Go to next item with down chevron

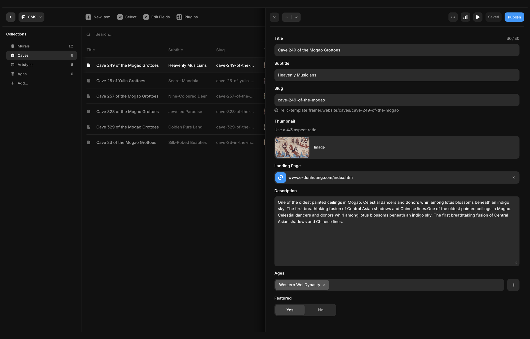pyautogui.click(x=296, y=17)
